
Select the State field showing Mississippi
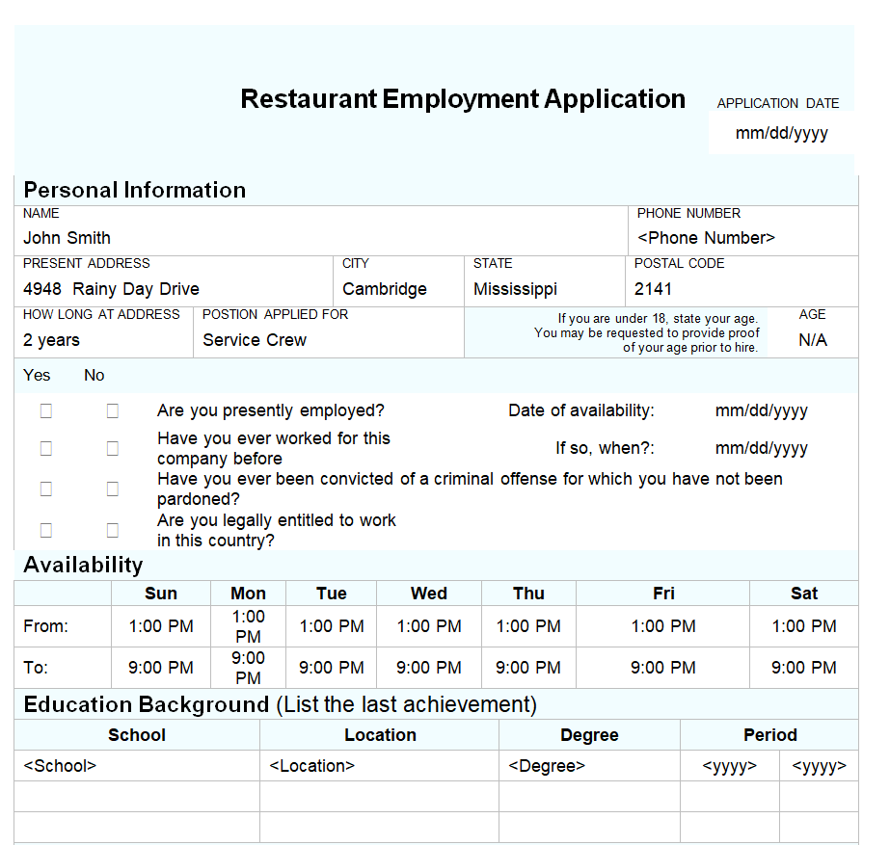(x=515, y=289)
